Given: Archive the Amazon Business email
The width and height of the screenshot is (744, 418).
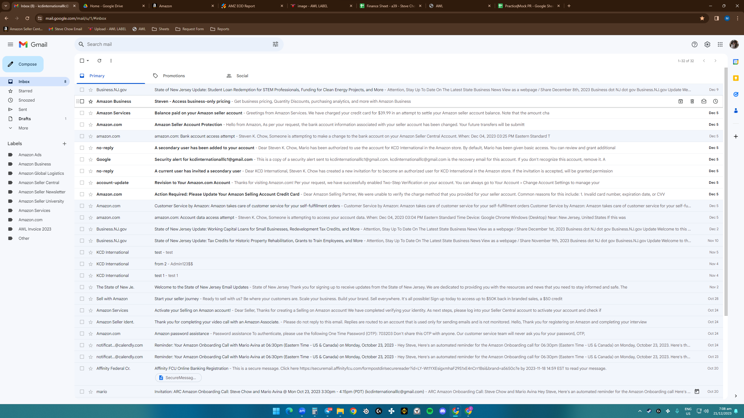Looking at the screenshot, I should 681,101.
